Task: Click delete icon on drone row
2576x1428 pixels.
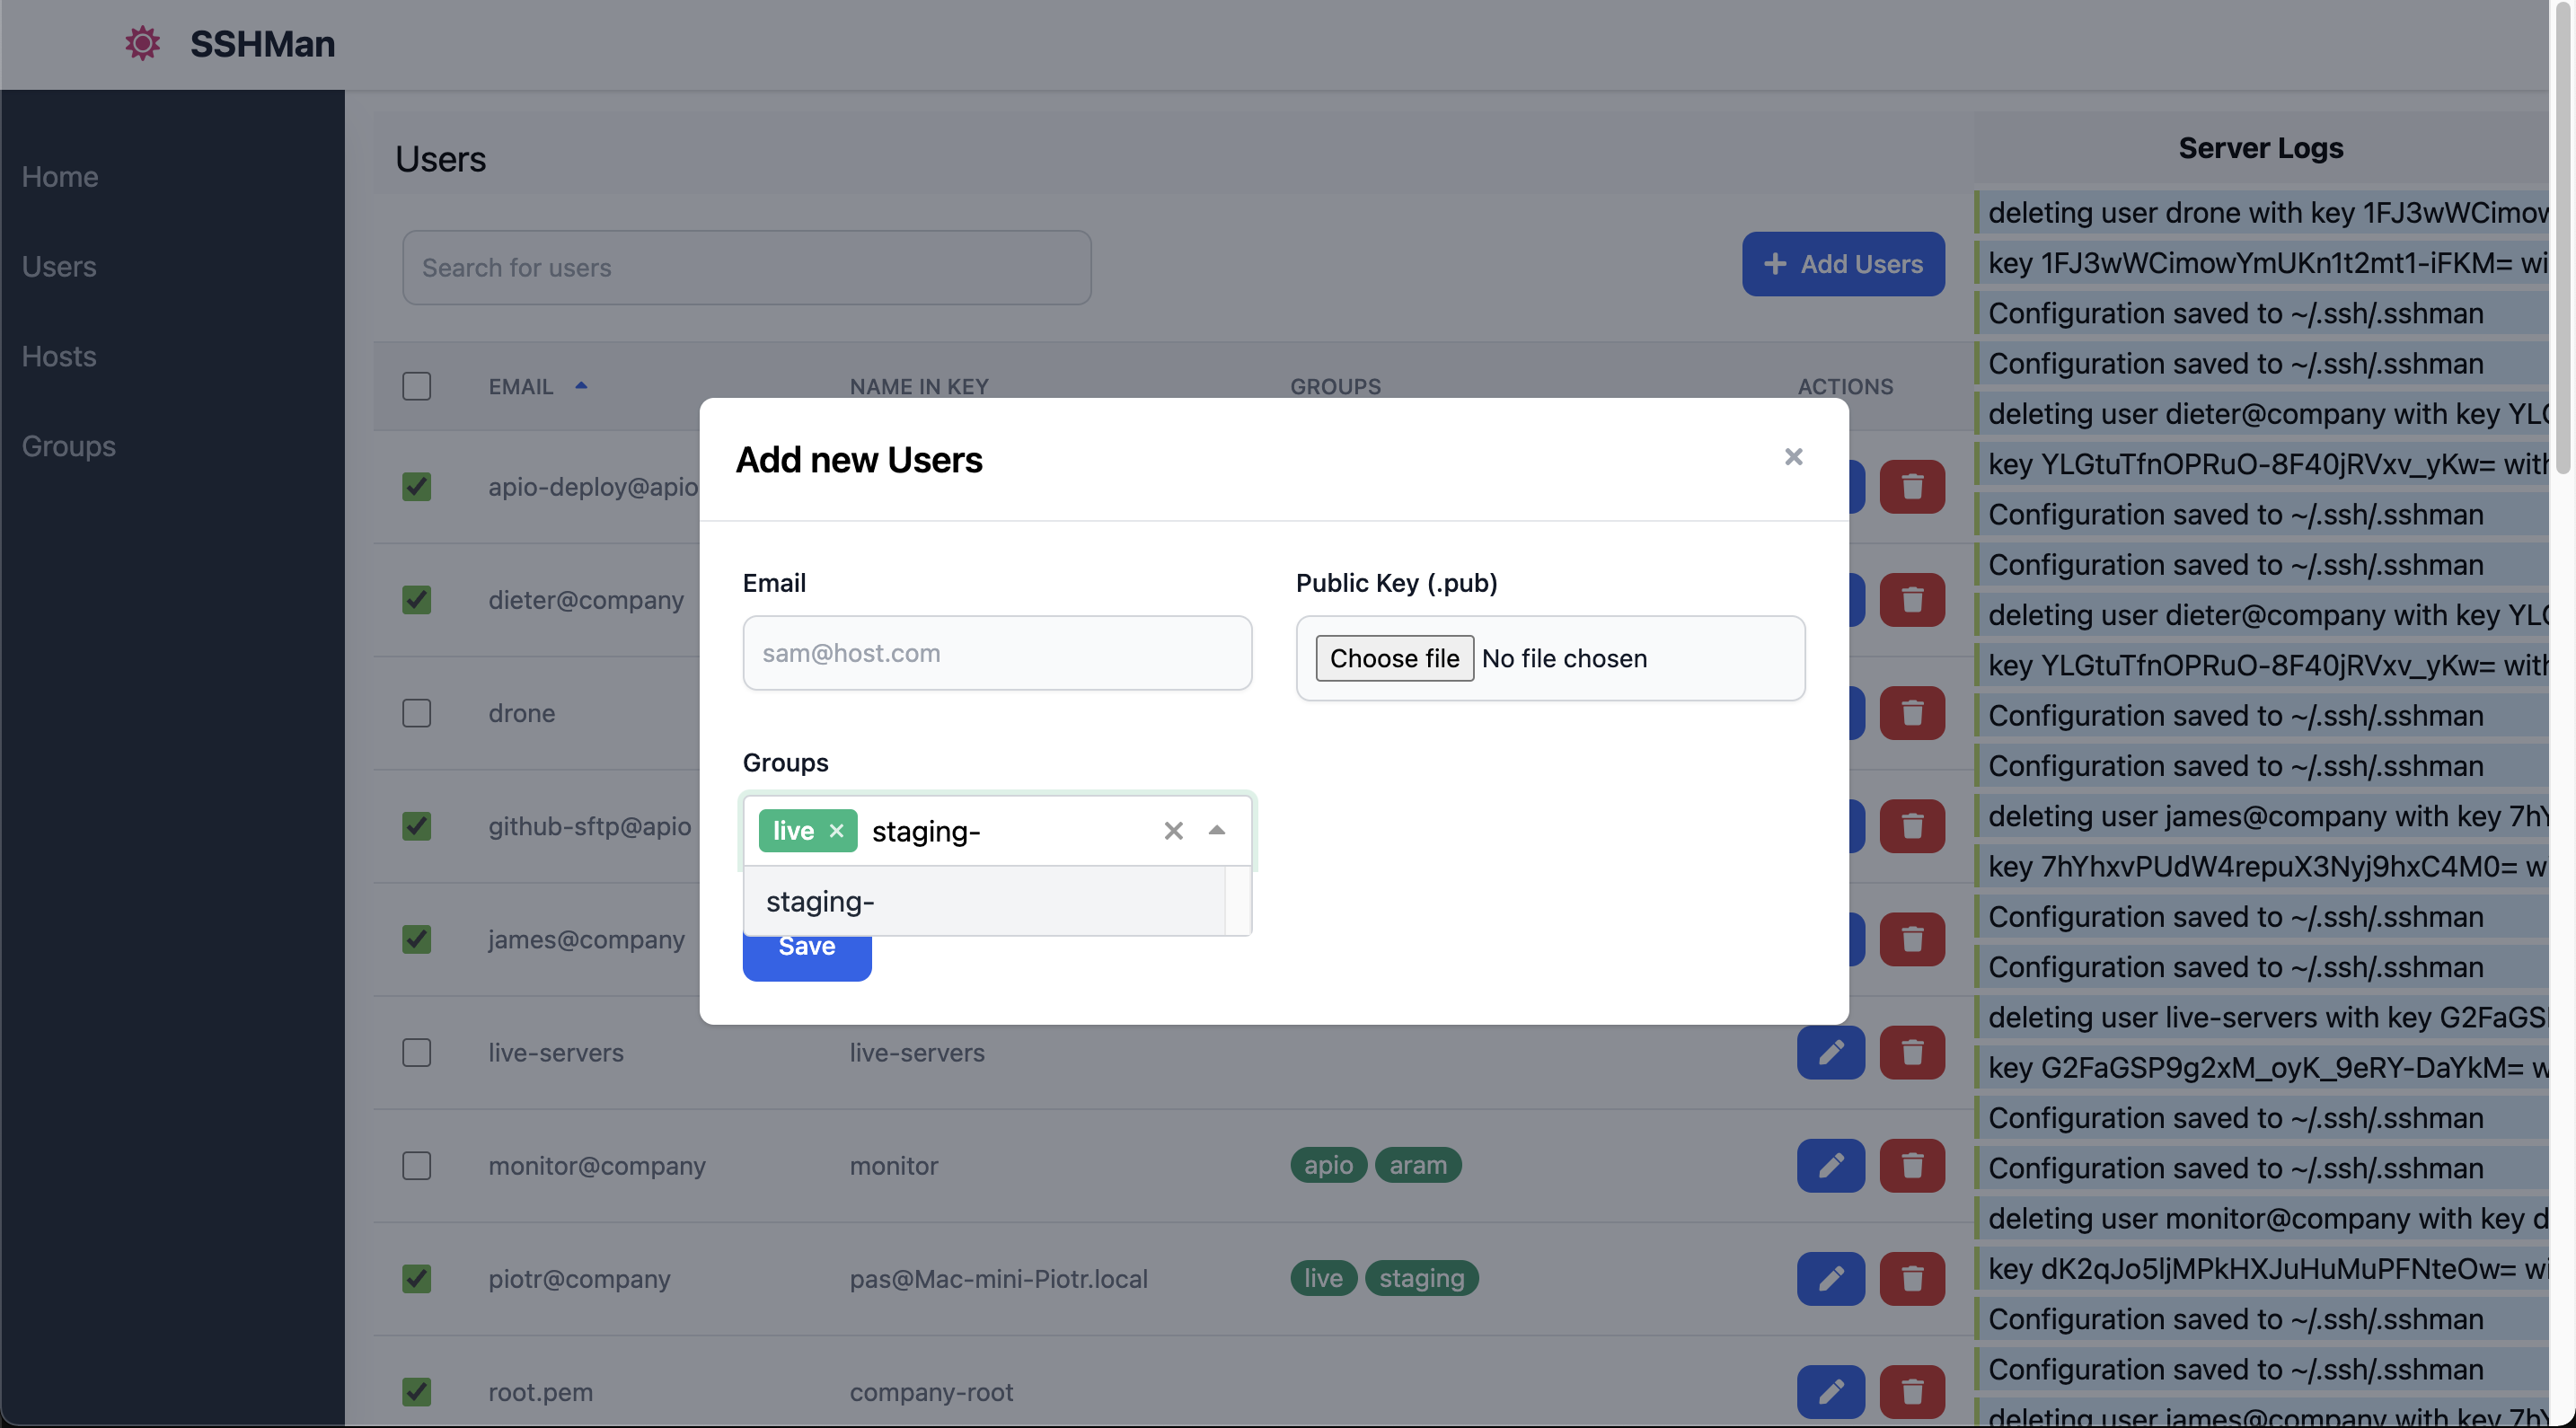Action: [1911, 713]
